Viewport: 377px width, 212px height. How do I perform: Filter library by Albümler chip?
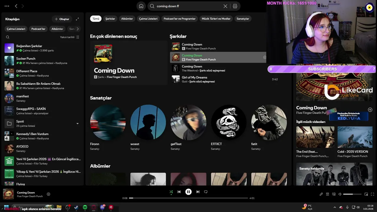(x=57, y=29)
